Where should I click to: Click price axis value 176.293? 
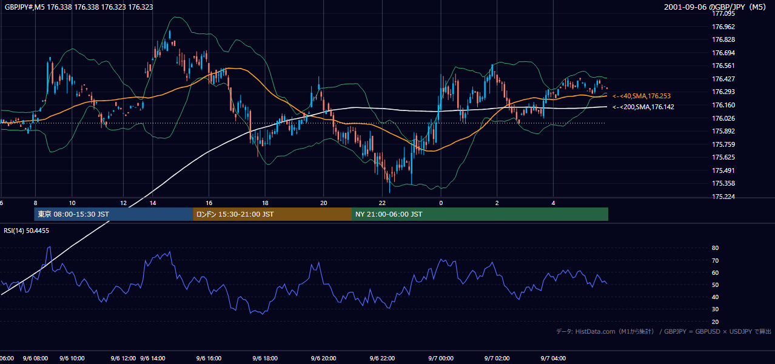click(x=723, y=92)
